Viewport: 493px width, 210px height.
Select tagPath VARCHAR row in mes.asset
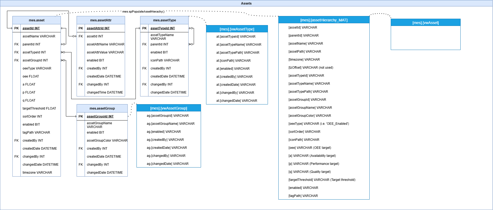point(37,133)
